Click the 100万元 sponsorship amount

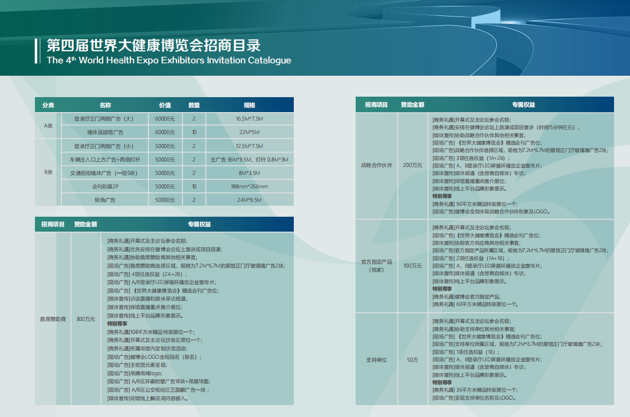413,266
